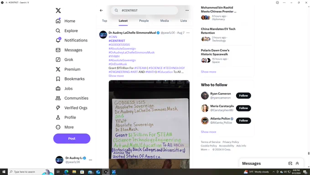Open Task View in taskbar

(x=58, y=172)
